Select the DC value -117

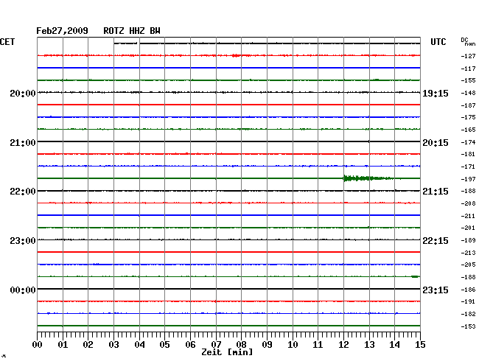click(468, 69)
